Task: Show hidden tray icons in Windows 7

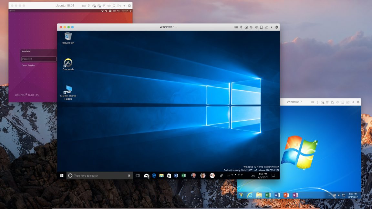Action: 329,195
